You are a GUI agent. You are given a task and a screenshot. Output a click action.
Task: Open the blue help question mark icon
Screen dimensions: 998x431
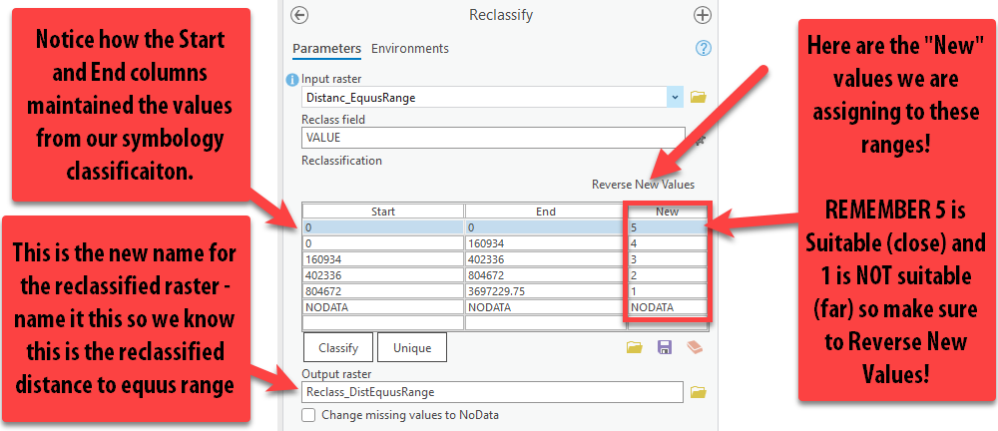[x=702, y=48]
